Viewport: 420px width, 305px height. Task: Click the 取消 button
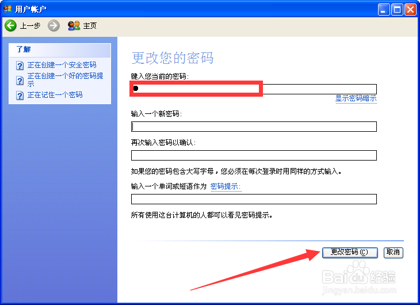(393, 253)
